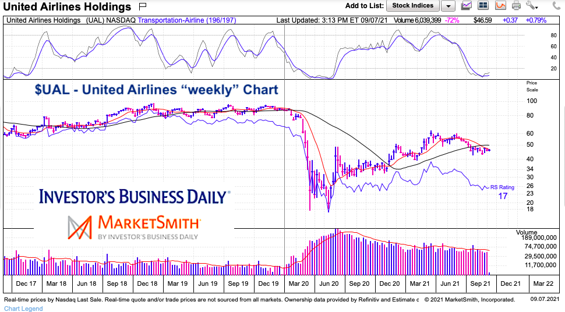Viewport: 565px width, 312px height.
Task: Click the Last Updated 3:13 PM ET timestamp
Action: pos(332,20)
